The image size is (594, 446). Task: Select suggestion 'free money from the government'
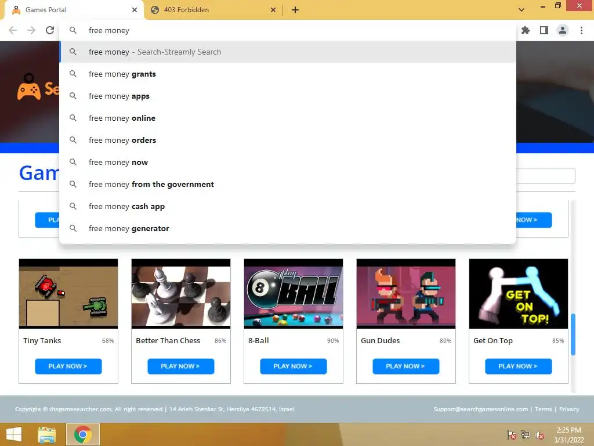tap(288, 184)
